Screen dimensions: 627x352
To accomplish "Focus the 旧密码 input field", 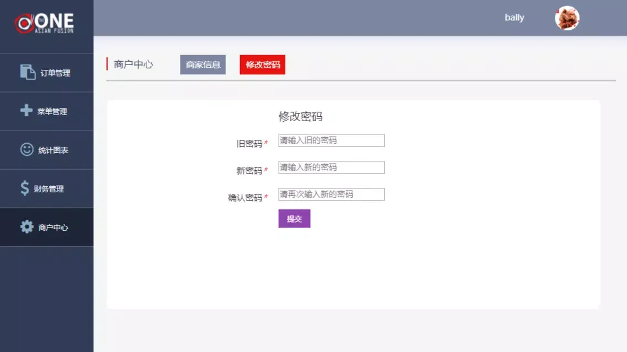I will click(x=332, y=140).
